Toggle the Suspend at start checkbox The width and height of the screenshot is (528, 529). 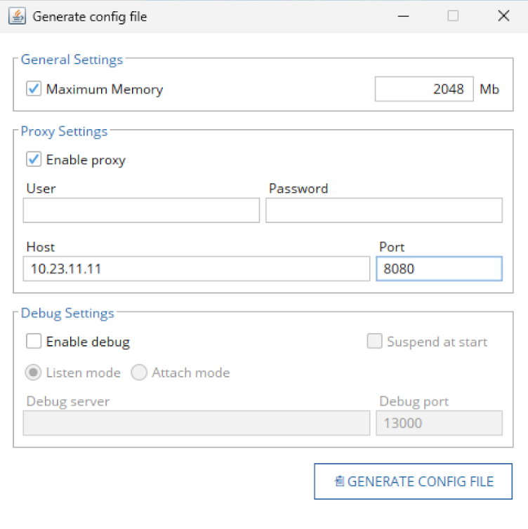click(374, 341)
